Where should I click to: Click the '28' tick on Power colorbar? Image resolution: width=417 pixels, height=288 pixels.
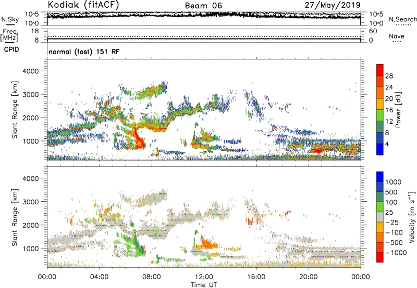(389, 76)
